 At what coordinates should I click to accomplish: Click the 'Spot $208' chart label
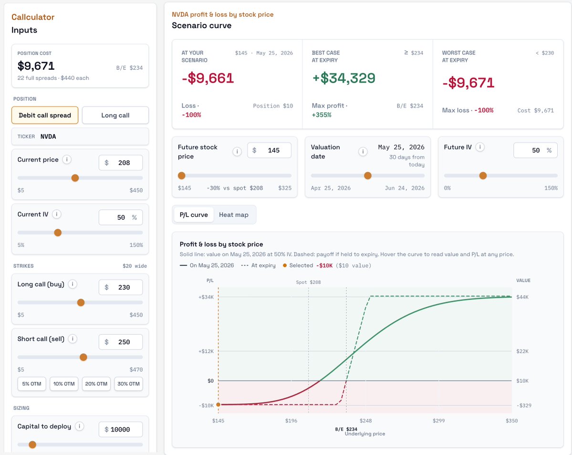coord(308,282)
